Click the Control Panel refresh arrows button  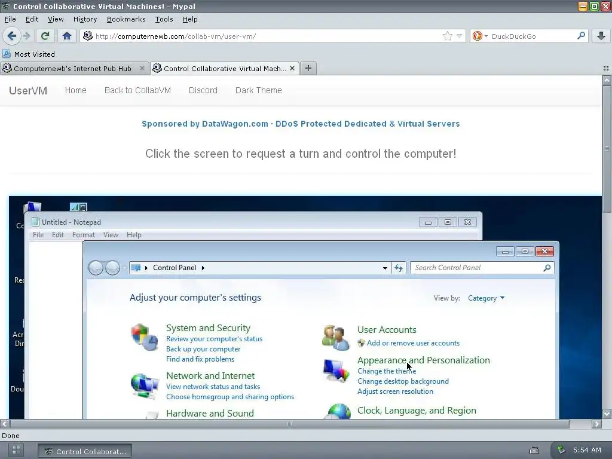click(x=399, y=268)
